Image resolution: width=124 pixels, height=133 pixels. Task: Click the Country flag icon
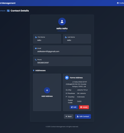pos(66,97)
